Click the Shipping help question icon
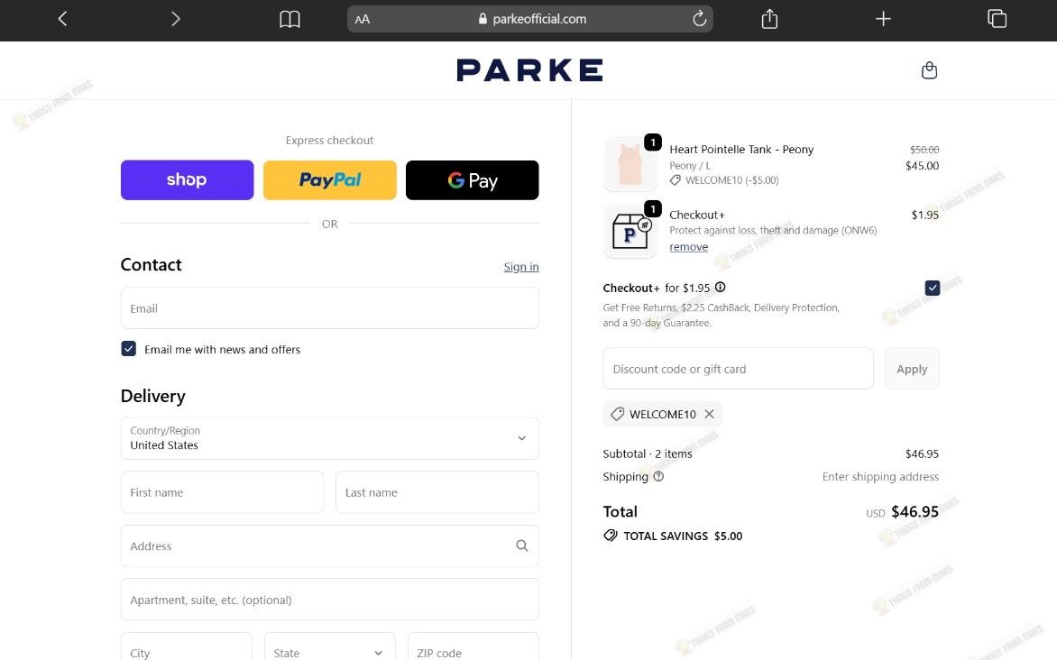Image resolution: width=1057 pixels, height=660 pixels. click(658, 477)
